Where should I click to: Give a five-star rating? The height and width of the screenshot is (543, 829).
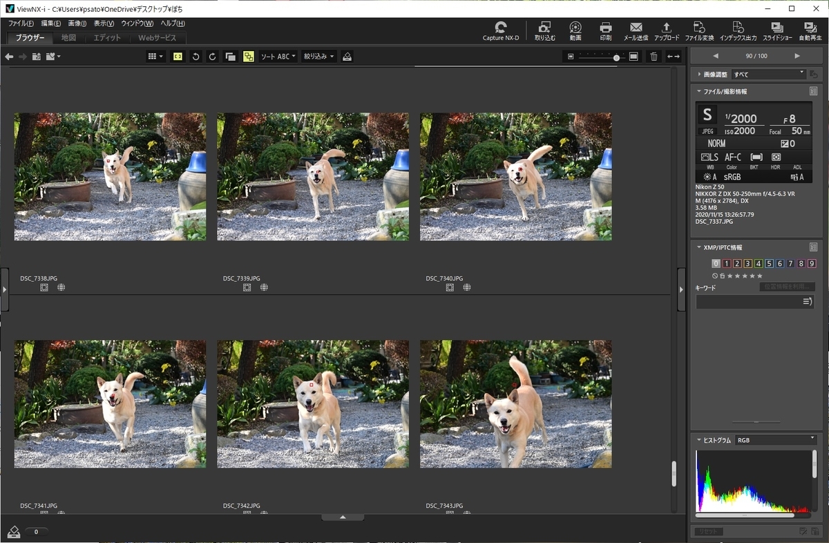click(x=760, y=276)
